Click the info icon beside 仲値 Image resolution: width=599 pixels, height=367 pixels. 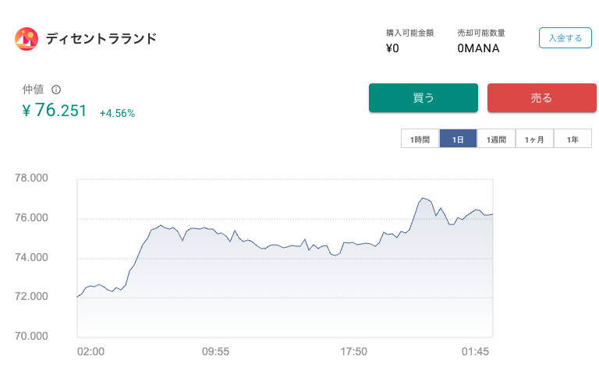click(56, 90)
